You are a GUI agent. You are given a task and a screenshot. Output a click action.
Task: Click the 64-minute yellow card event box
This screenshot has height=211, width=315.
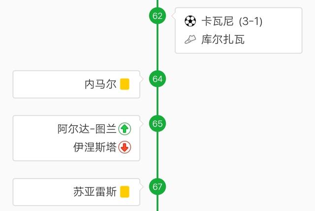point(76,84)
